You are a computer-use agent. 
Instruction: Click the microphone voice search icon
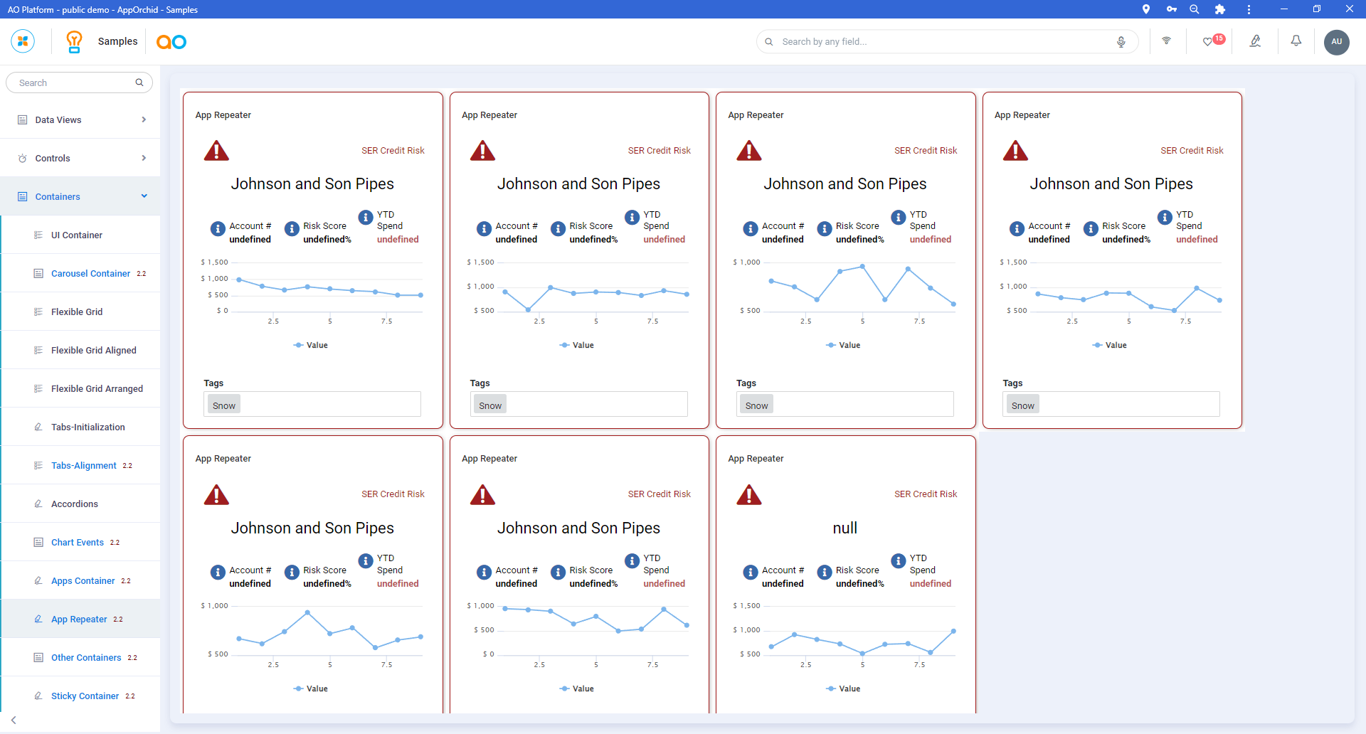(1121, 42)
